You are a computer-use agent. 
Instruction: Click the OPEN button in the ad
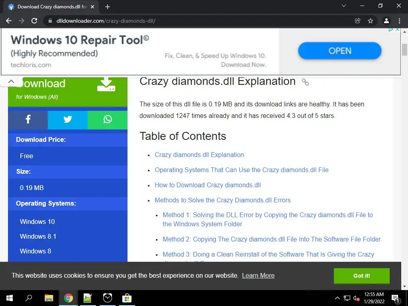tap(340, 51)
